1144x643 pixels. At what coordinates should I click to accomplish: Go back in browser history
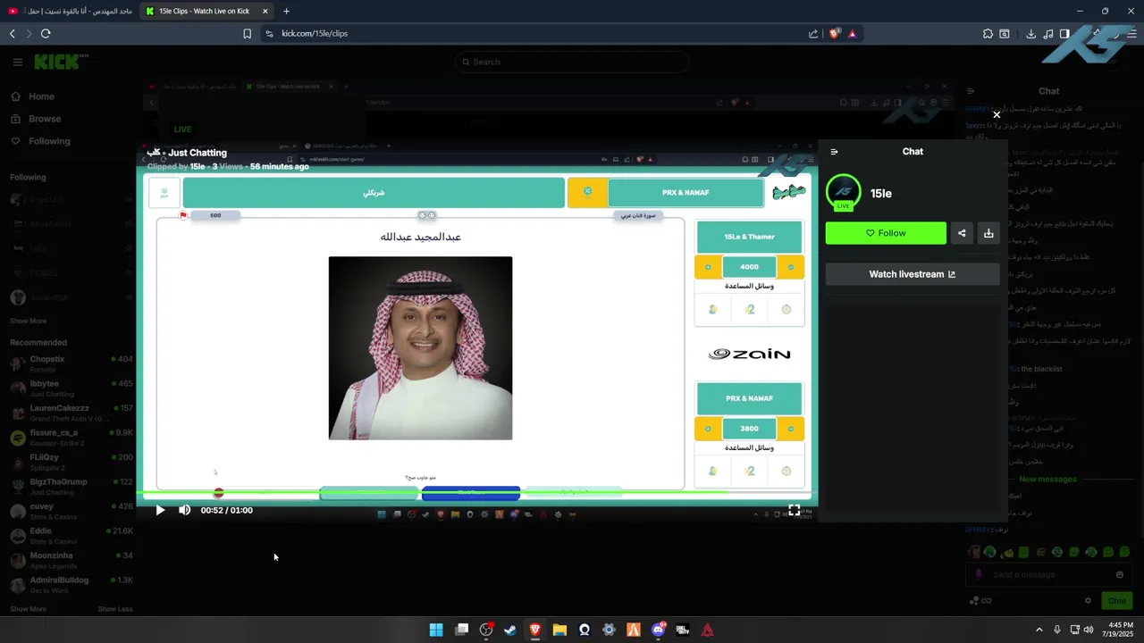click(x=13, y=33)
